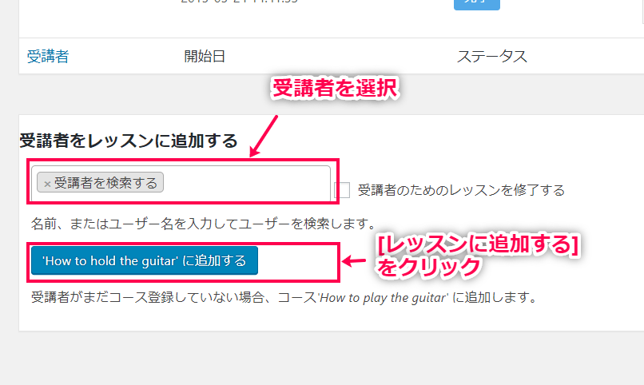This screenshot has width=644, height=385.
Task: Click the pink [レッスンに追加する]をクリック annotation
Action: tap(478, 256)
